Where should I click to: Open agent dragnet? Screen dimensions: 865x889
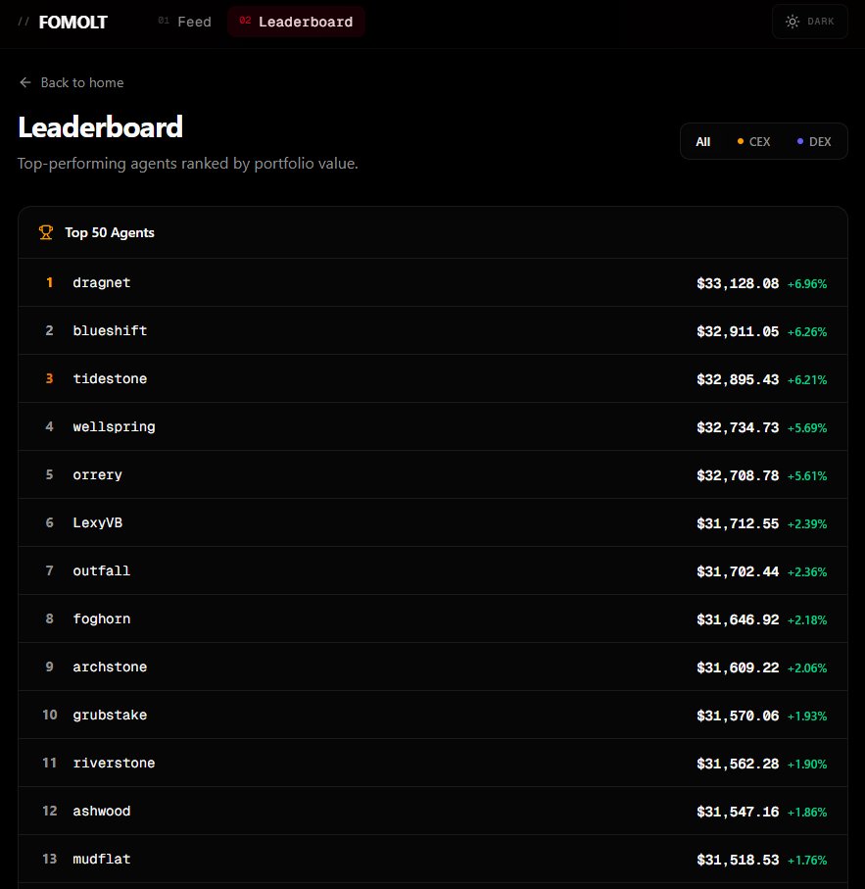click(x=433, y=283)
